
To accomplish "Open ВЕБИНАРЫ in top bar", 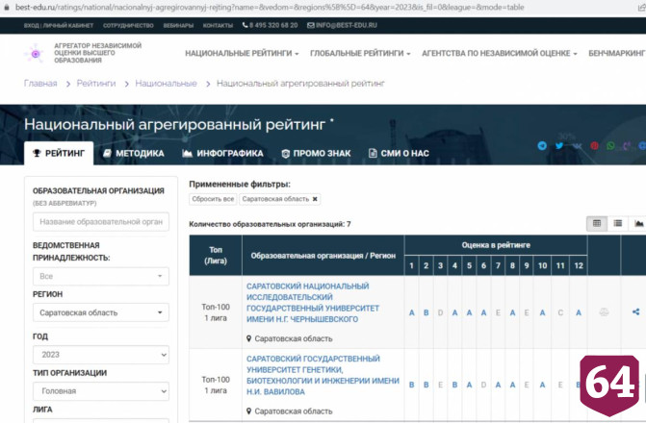I will point(178,26).
